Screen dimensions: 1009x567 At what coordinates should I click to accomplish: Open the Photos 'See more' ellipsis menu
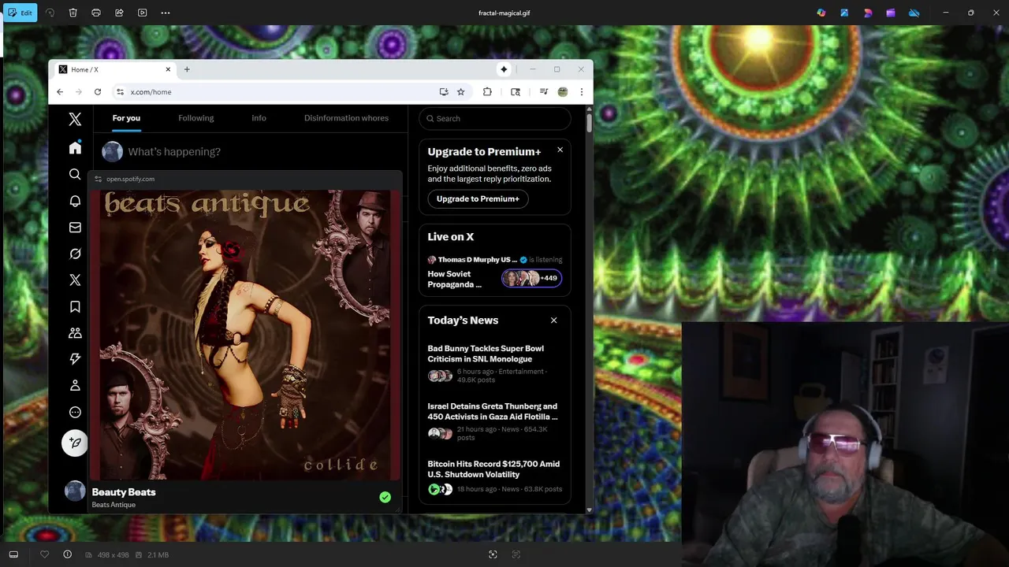coord(166,13)
